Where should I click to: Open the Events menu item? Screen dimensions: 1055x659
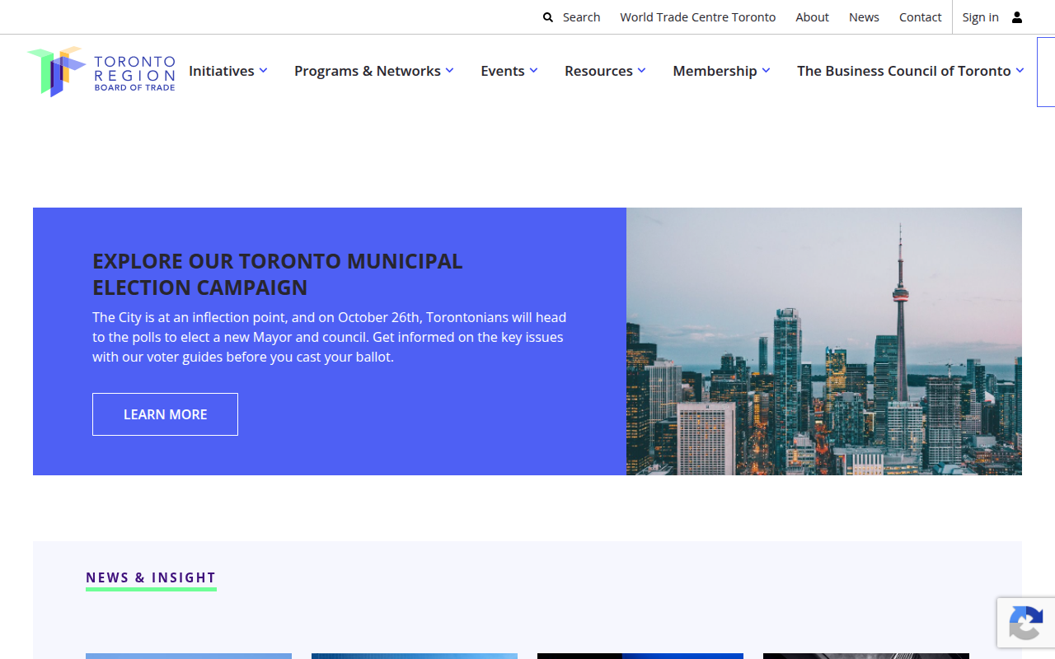click(x=503, y=71)
